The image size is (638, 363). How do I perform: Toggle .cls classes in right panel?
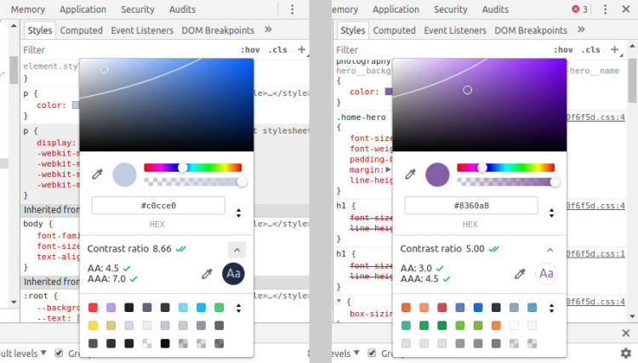point(591,50)
